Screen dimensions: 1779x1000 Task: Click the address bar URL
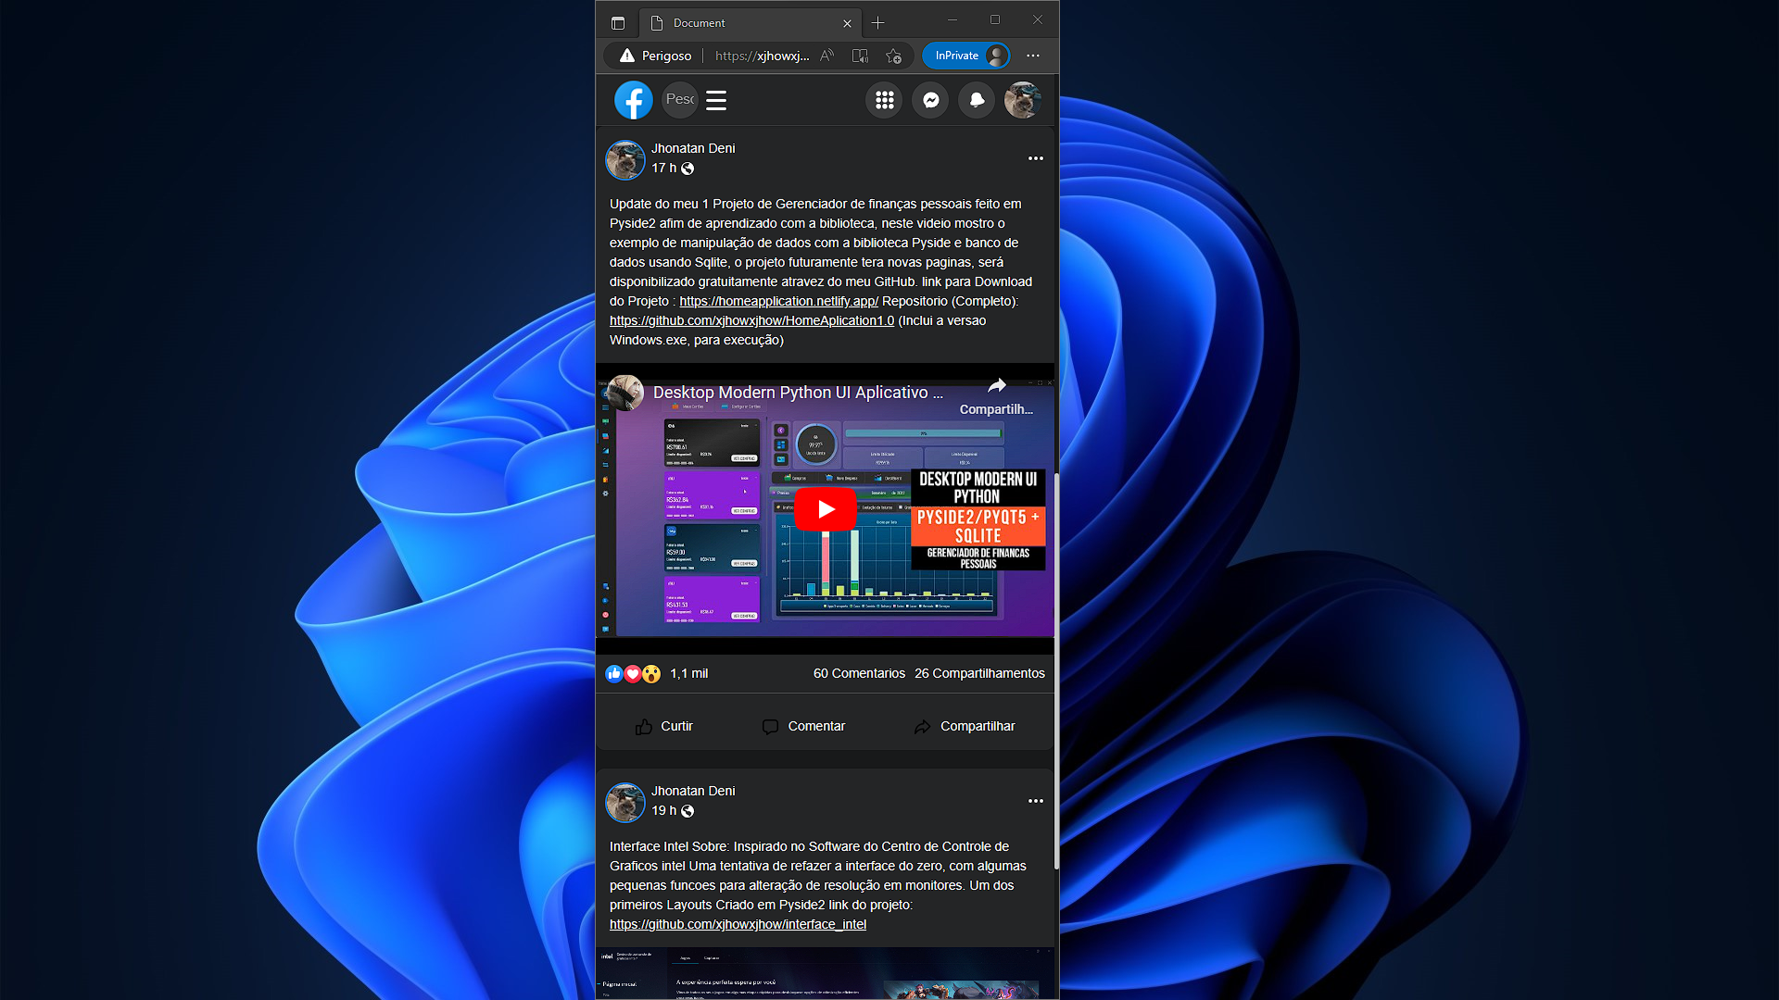762,56
